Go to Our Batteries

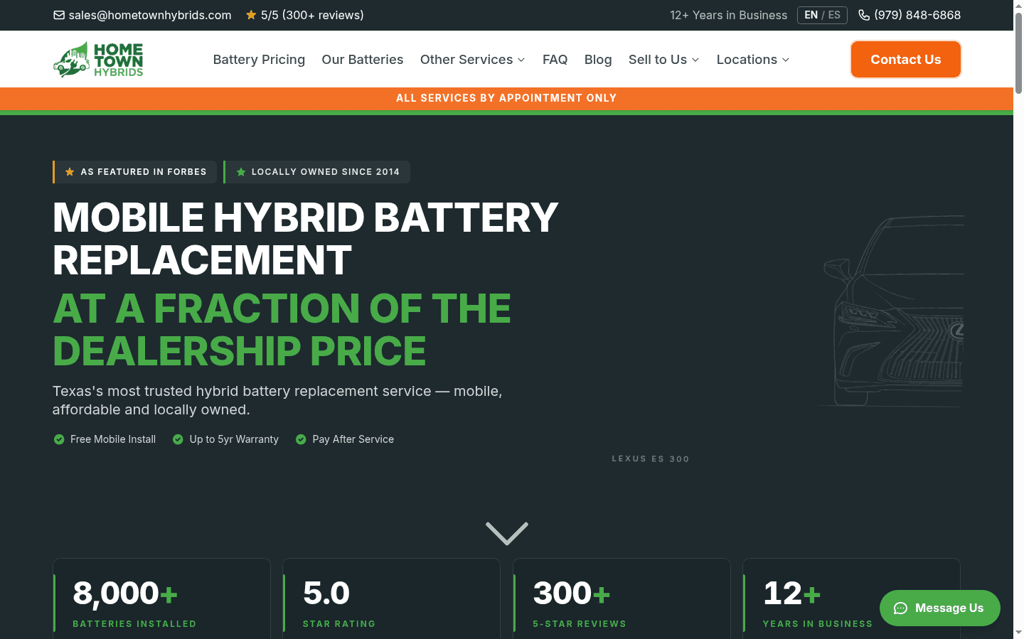pyautogui.click(x=363, y=60)
